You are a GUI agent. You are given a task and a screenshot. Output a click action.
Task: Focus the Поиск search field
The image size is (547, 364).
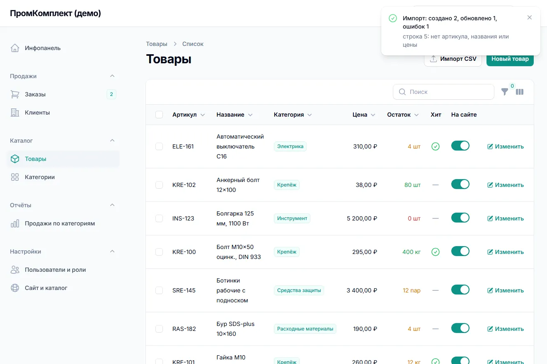pos(443,92)
